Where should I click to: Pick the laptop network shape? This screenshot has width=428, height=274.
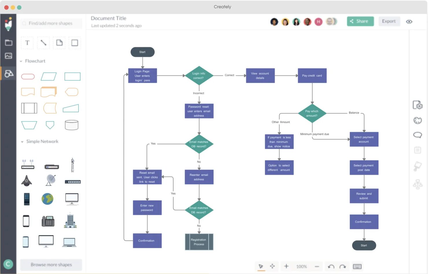pos(69,242)
